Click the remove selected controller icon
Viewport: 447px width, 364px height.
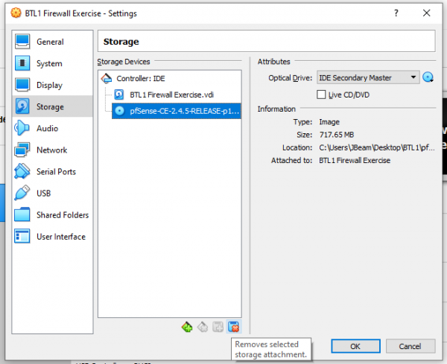tap(203, 327)
